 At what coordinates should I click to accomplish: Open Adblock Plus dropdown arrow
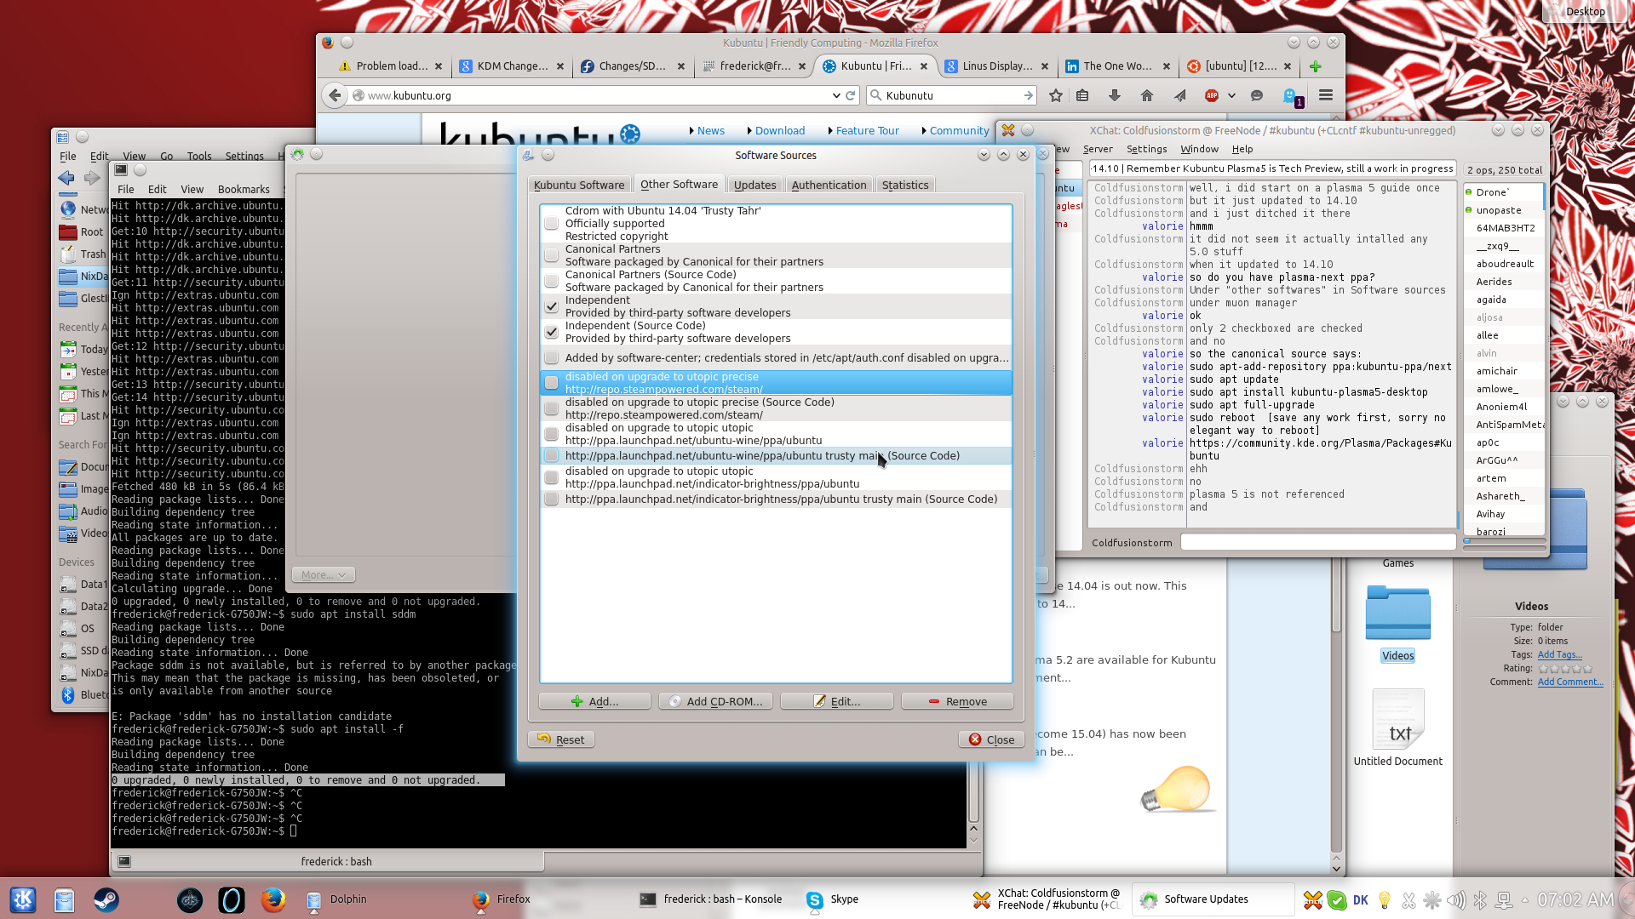click(x=1231, y=95)
